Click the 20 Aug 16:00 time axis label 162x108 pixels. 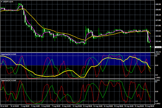tap(129, 106)
